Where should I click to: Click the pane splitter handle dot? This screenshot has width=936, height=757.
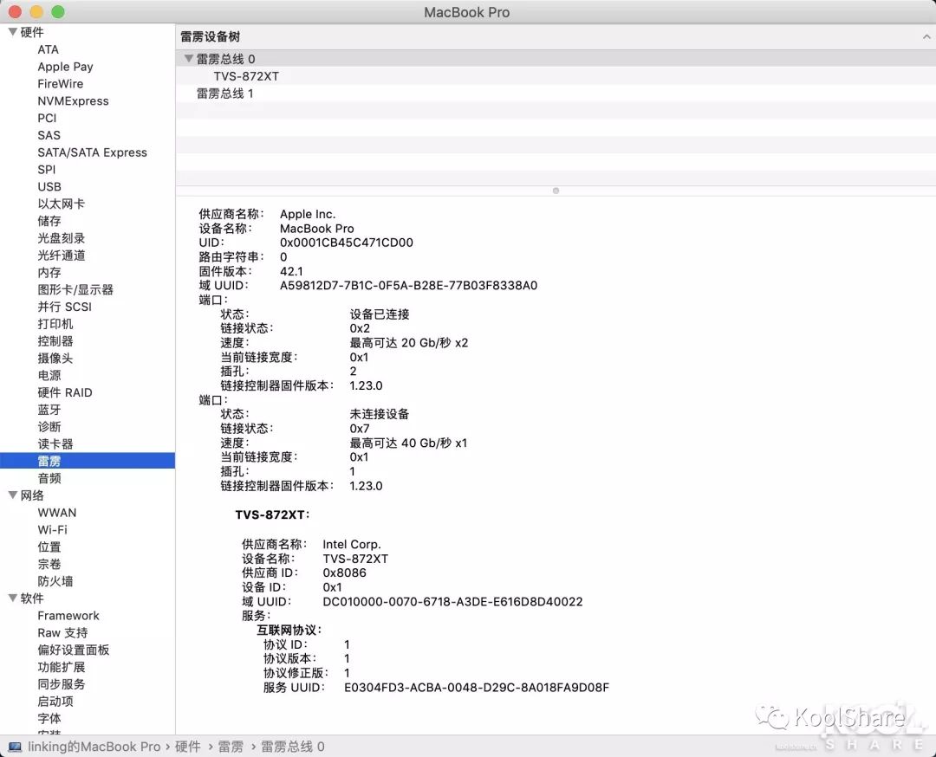coord(556,191)
